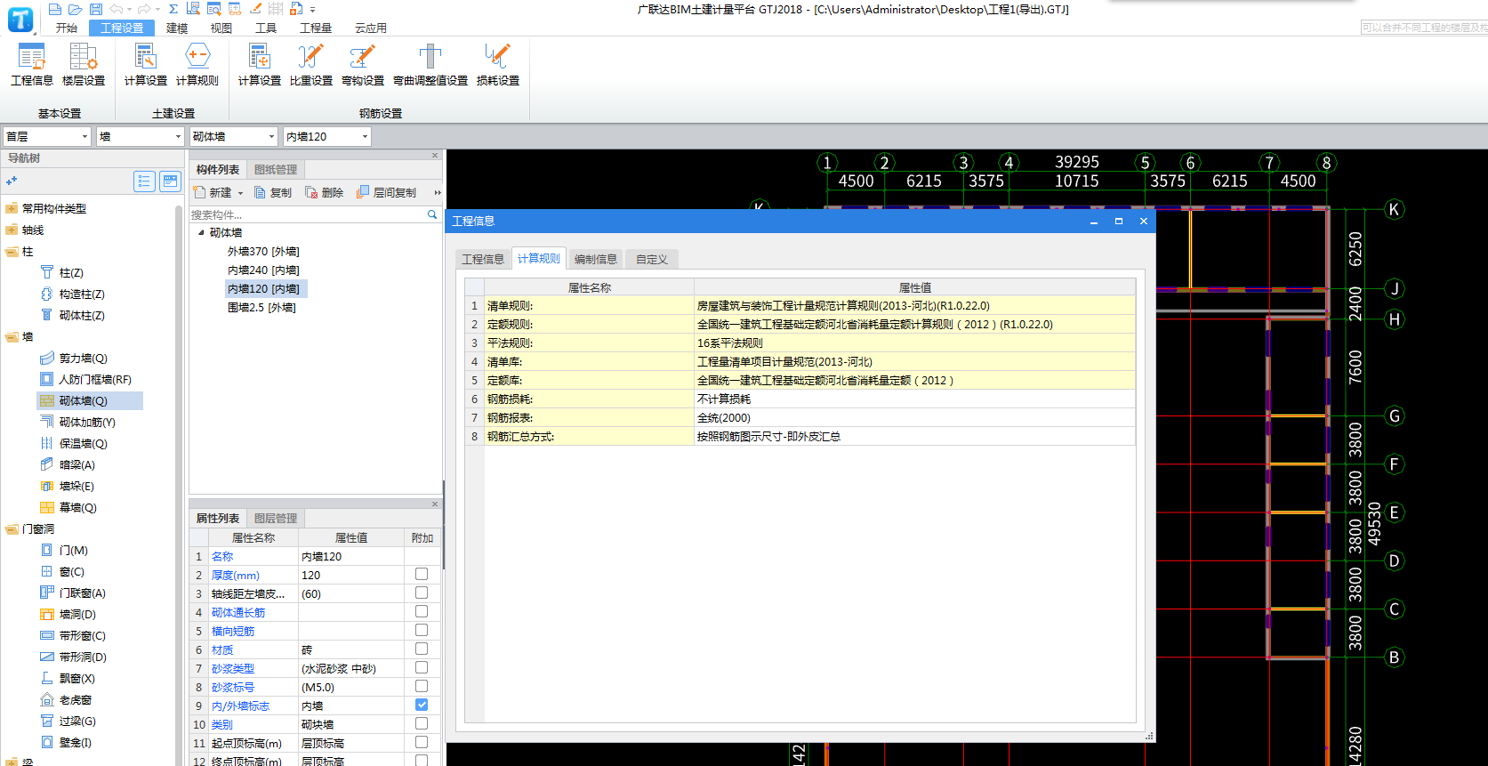Show more component toolbar options chevron
Viewport: 1488px width, 766px height.
click(x=437, y=192)
